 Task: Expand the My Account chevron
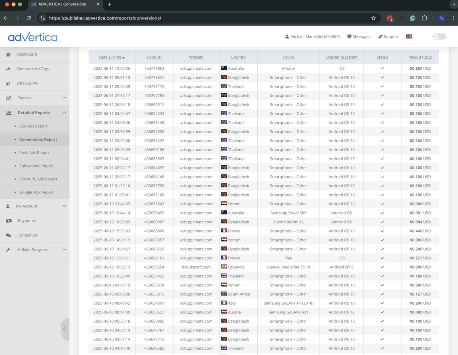click(65, 206)
